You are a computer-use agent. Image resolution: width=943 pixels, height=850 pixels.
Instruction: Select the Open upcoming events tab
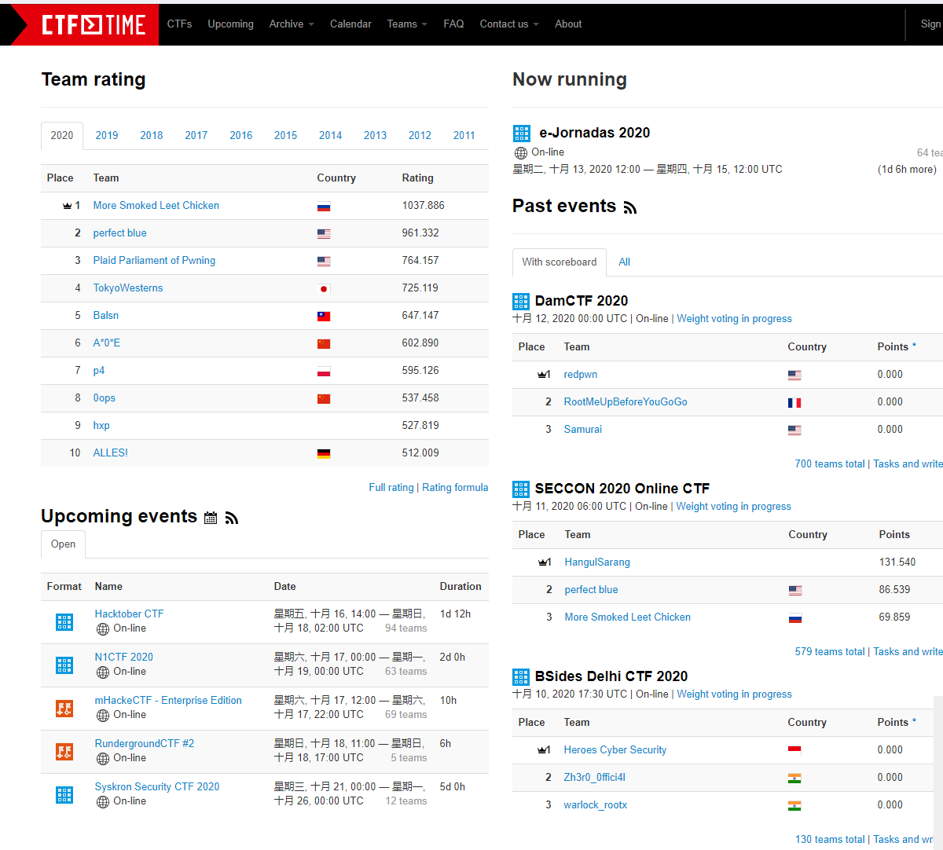[64, 544]
